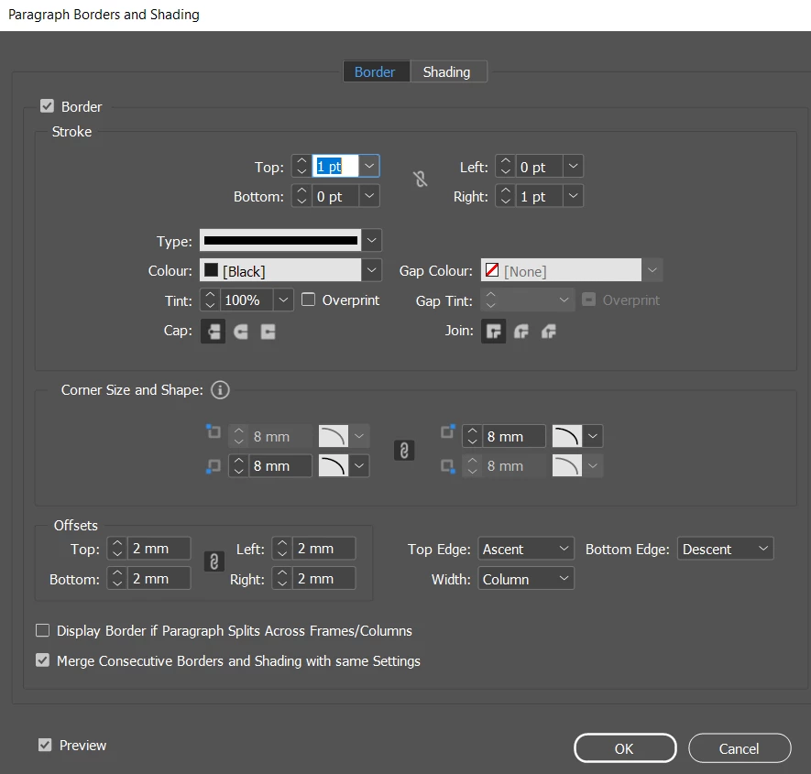Click the Offsets Left 2 mm field
Viewport: 811px width, 774px height.
coord(324,549)
